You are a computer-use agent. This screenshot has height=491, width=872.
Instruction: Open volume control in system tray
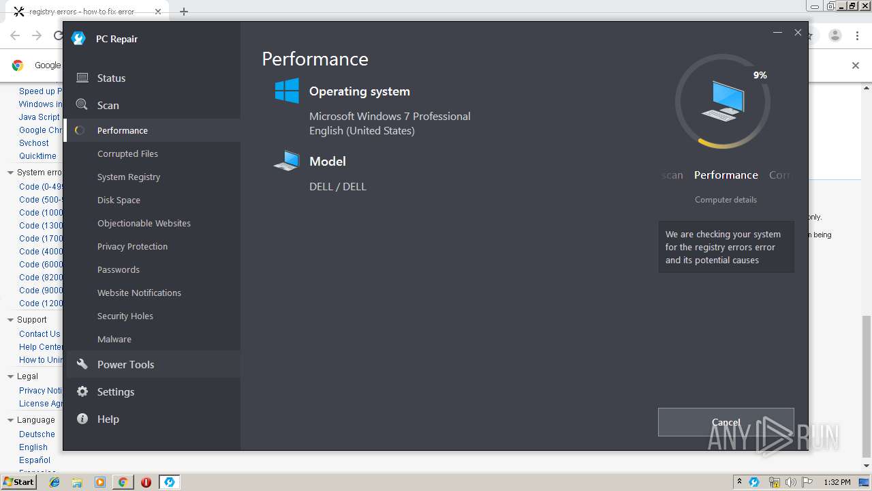tap(790, 482)
